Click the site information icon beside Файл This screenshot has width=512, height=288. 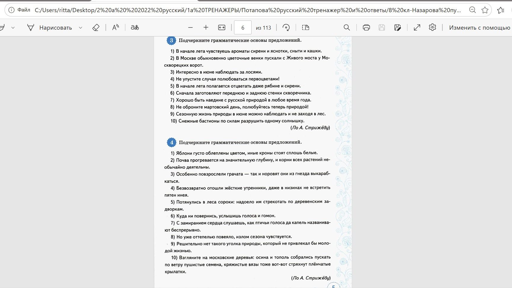coord(11,10)
